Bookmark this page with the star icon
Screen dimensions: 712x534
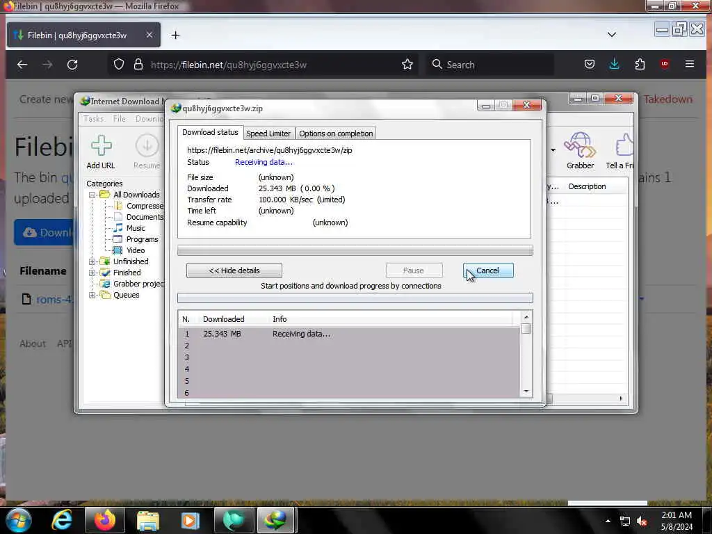click(x=407, y=65)
